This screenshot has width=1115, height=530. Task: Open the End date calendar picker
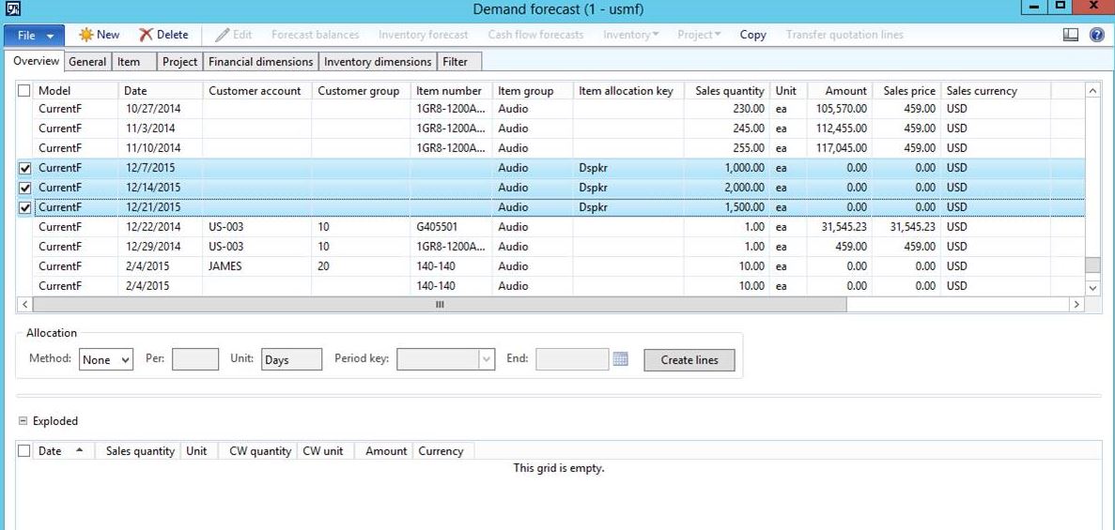click(620, 359)
